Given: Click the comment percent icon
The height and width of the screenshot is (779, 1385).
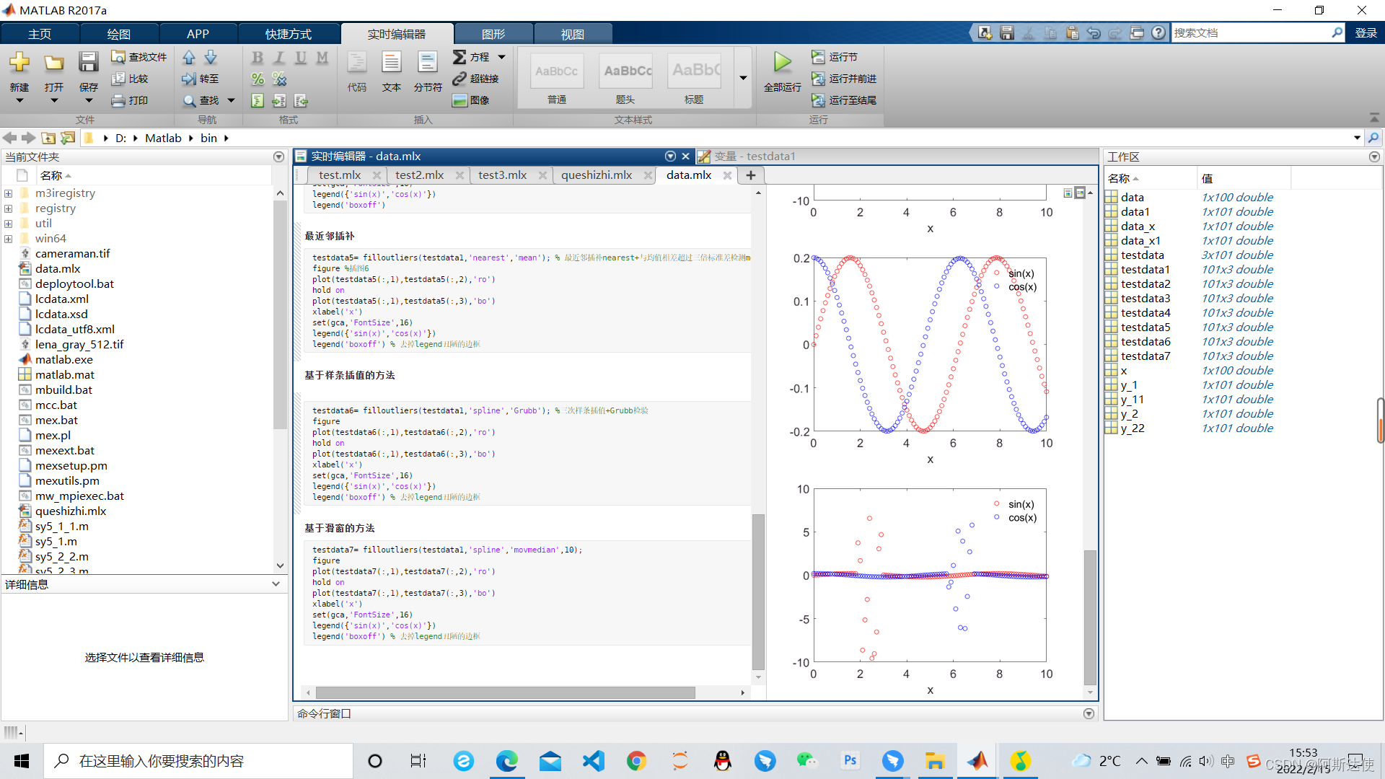Looking at the screenshot, I should pyautogui.click(x=258, y=79).
